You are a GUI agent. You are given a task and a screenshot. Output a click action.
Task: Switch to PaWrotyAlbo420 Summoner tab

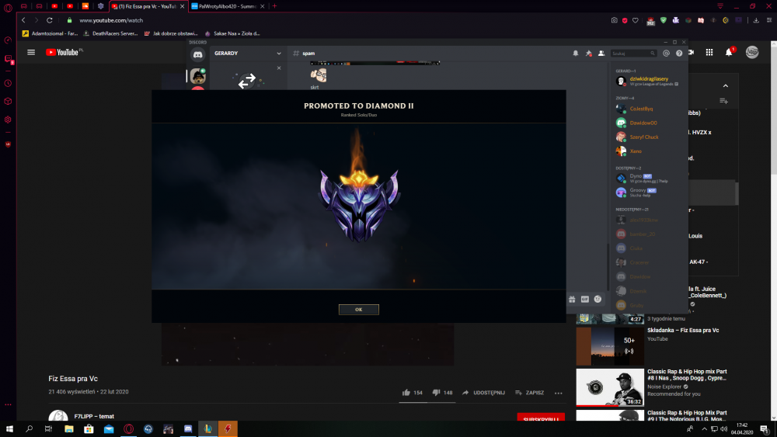[x=228, y=6]
